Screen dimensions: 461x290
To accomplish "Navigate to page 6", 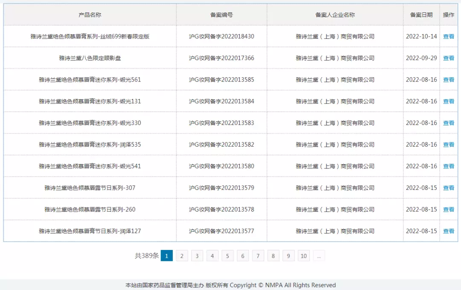I will coord(243,255).
